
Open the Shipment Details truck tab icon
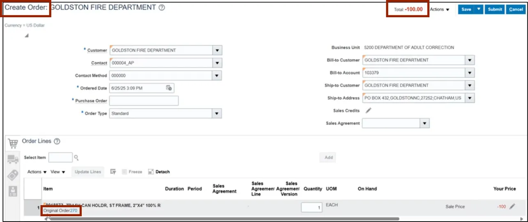(x=13, y=160)
